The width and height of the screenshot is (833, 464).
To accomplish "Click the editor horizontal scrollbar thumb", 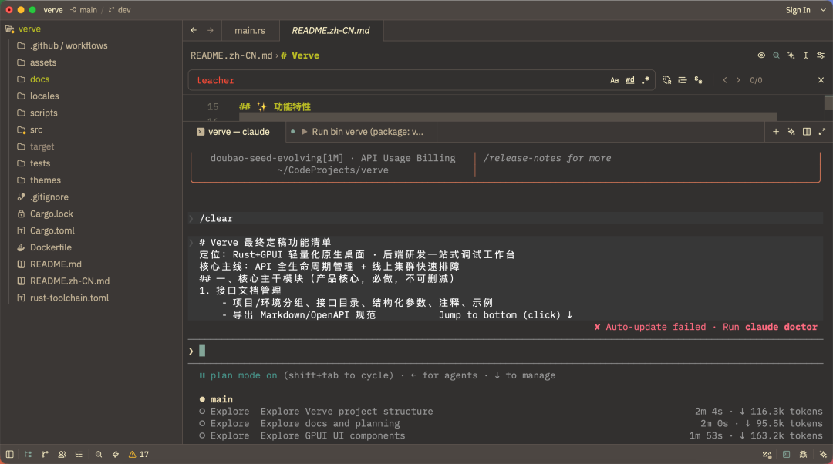I will tap(508, 116).
